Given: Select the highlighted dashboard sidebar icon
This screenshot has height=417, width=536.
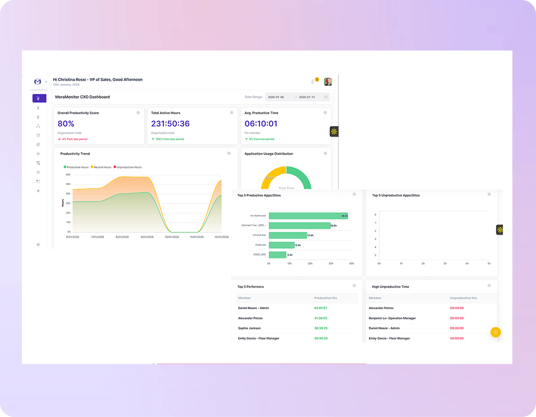Looking at the screenshot, I should pos(39,98).
